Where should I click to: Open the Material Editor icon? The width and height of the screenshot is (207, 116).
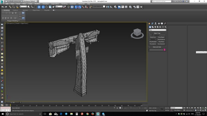[130, 7]
